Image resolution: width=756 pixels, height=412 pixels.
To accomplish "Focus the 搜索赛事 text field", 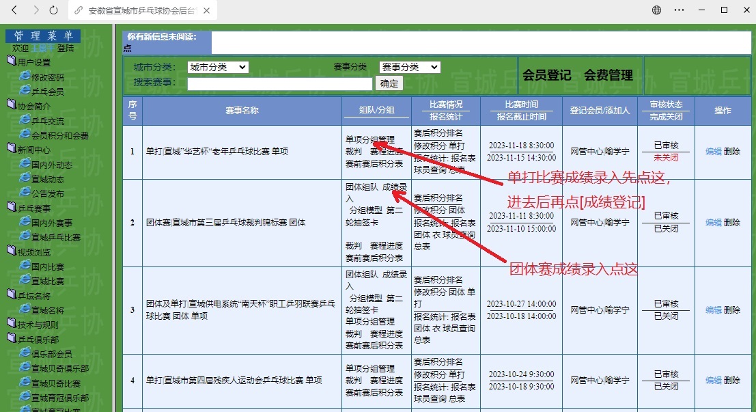I will [280, 83].
